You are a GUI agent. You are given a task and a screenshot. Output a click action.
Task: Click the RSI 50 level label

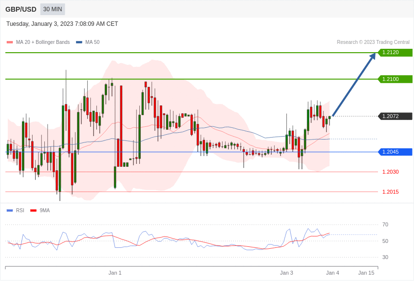coord(385,241)
